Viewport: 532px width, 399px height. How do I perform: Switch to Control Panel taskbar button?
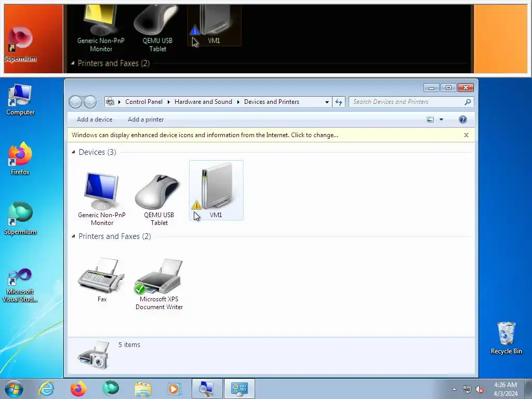(x=239, y=389)
